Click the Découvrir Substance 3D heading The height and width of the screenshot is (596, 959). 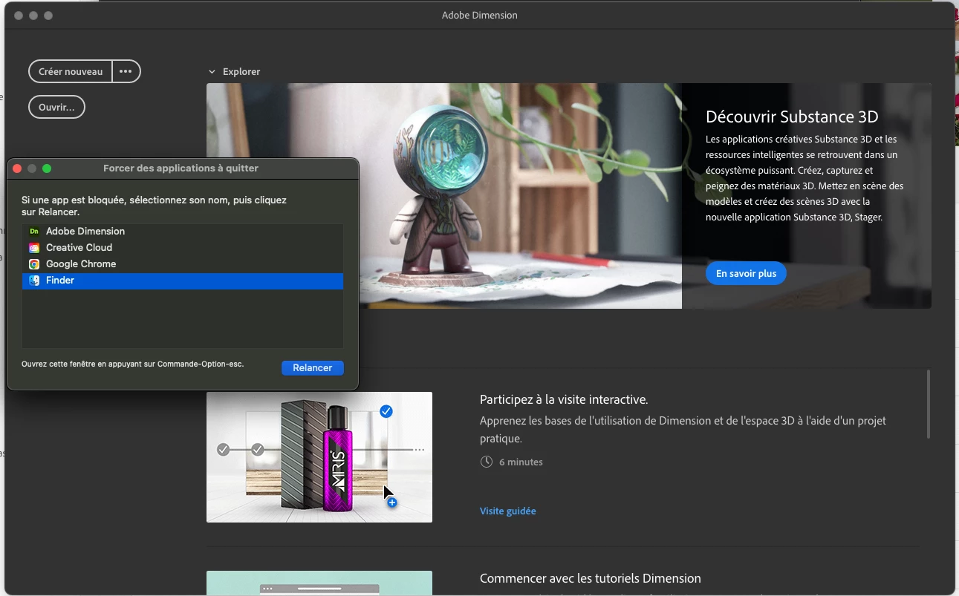pos(792,117)
